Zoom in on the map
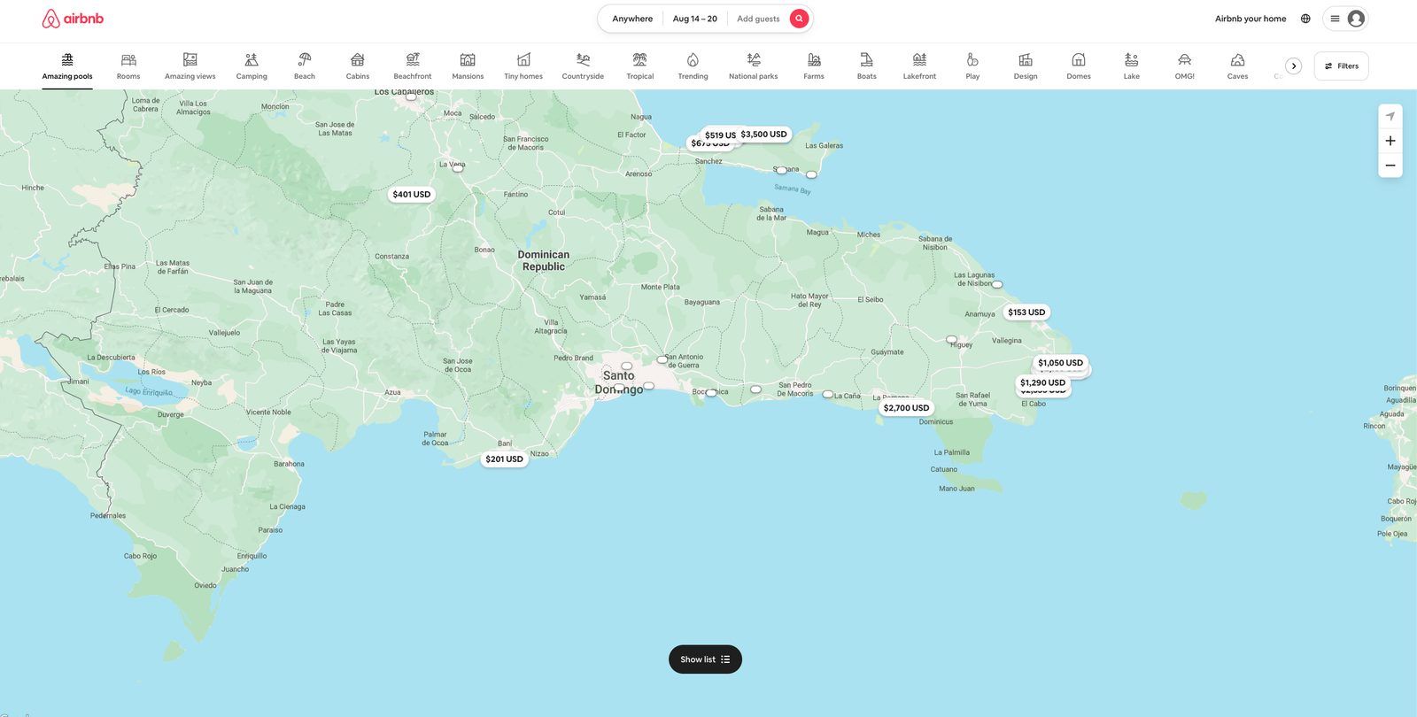 (x=1390, y=141)
